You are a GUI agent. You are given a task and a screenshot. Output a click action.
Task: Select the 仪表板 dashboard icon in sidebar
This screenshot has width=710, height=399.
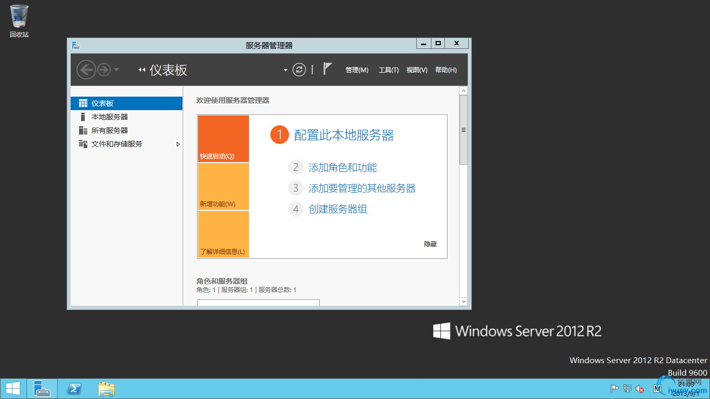click(x=83, y=103)
